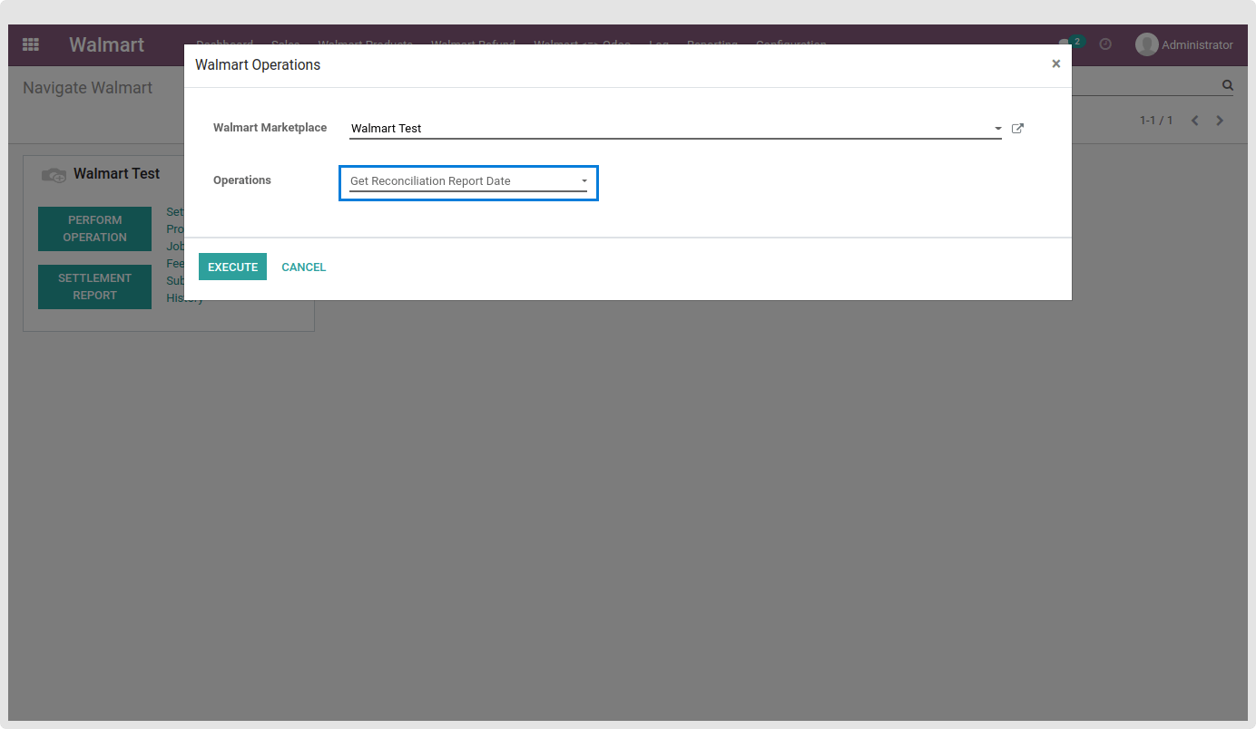
Task: Click the Walmart Operations dialog title
Action: [x=258, y=65]
